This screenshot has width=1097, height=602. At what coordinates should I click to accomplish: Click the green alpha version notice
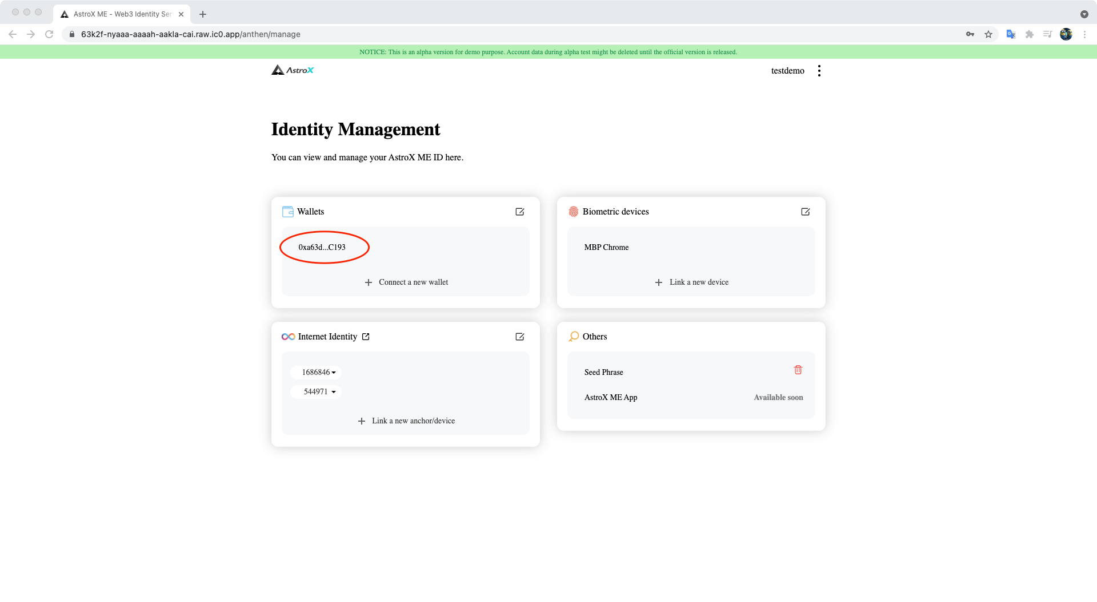(548, 52)
